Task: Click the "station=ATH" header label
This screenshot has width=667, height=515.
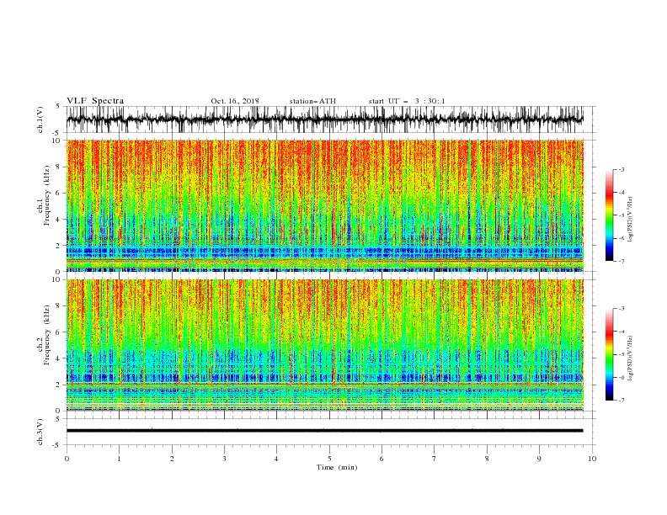Action: click(312, 101)
